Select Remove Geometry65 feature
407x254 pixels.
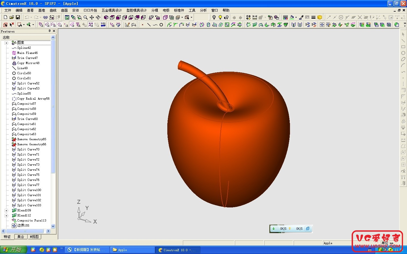point(32,139)
